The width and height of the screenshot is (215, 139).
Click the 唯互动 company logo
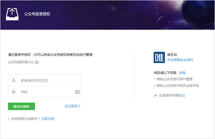159,58
